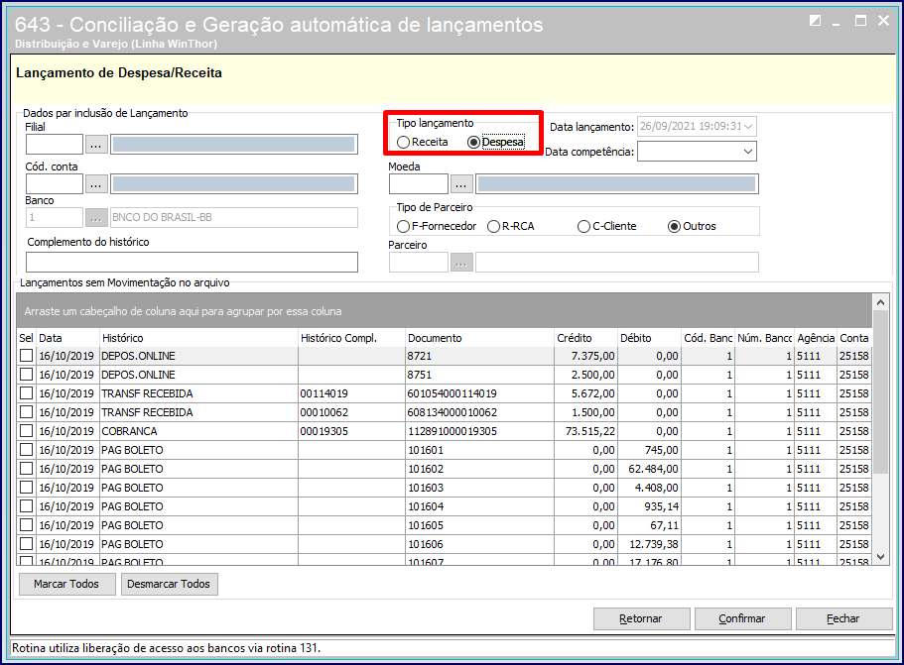Click the 12.739,38 debit cell
This screenshot has width=904, height=665.
point(649,544)
